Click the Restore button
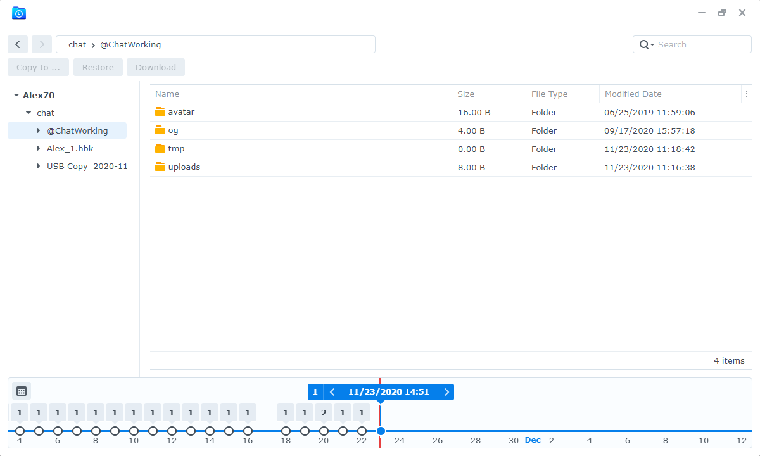Viewport: 760px width, 456px height. pyautogui.click(x=98, y=66)
